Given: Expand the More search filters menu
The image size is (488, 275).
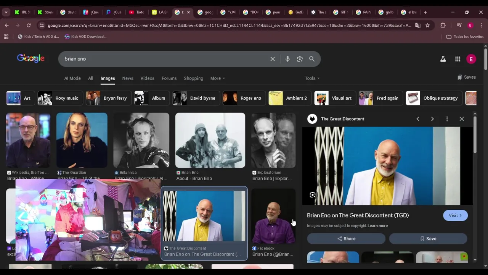Looking at the screenshot, I should point(217,78).
